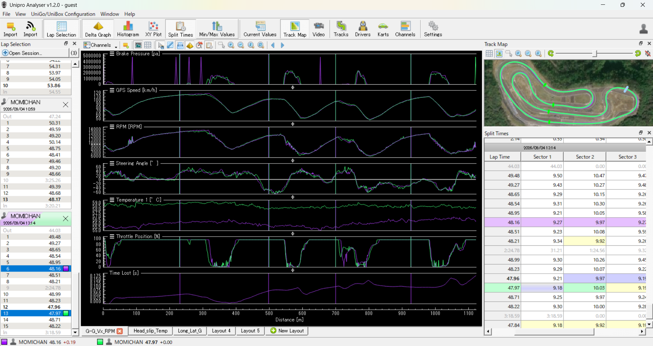This screenshot has width=653, height=346.
Task: Toggle the Lap Selection panel button
Action: tap(61, 29)
